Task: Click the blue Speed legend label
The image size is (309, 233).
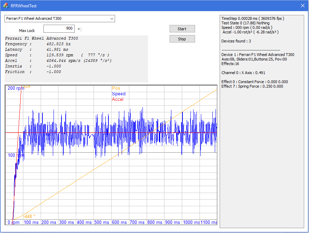Action: tap(119, 94)
